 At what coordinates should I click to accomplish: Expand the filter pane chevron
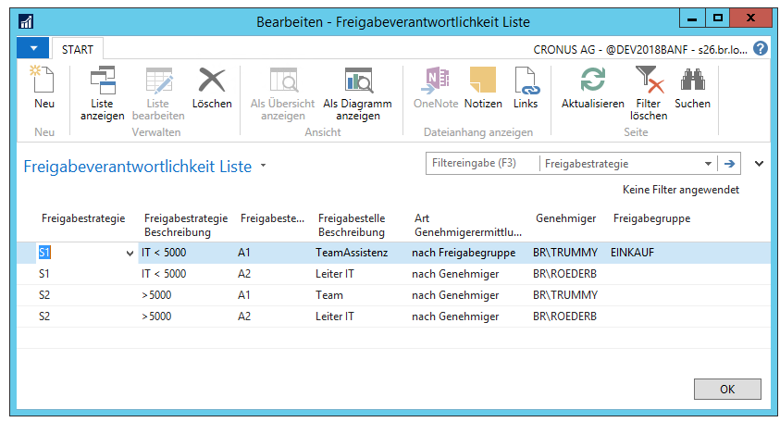click(759, 164)
